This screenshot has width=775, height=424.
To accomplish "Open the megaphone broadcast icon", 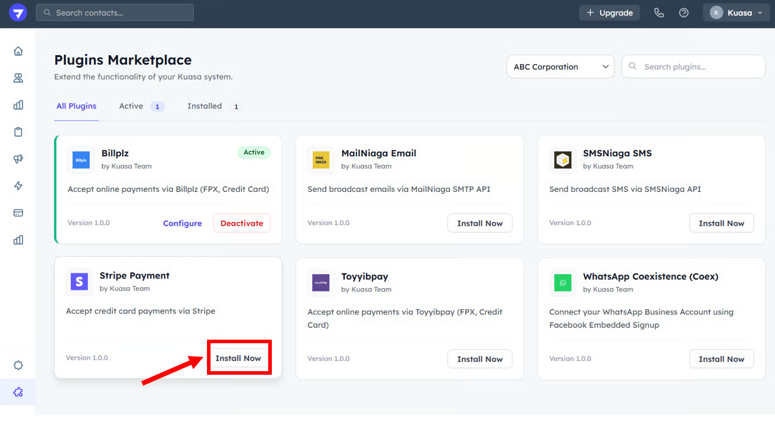I will [x=18, y=159].
